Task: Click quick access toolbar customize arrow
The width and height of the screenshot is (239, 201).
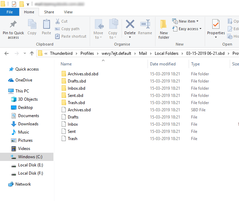Action: (28, 4)
